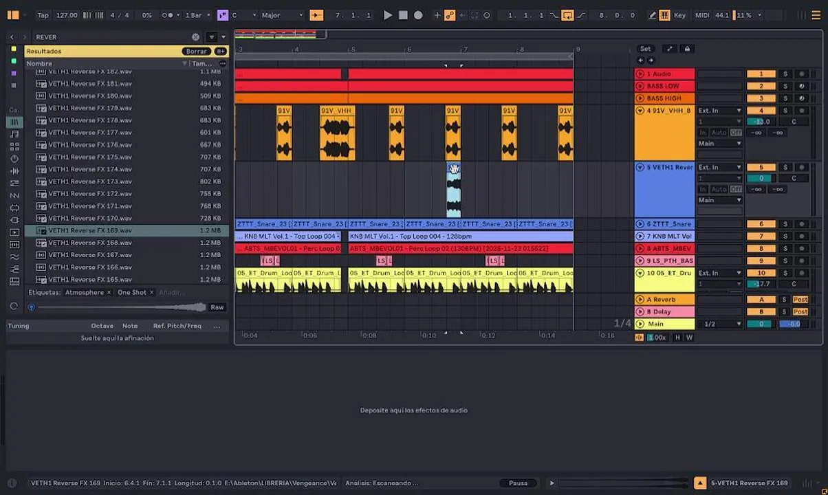The image size is (828, 495).
Task: Toggle Automation Arm icon in transport bar
Action: 450,15
